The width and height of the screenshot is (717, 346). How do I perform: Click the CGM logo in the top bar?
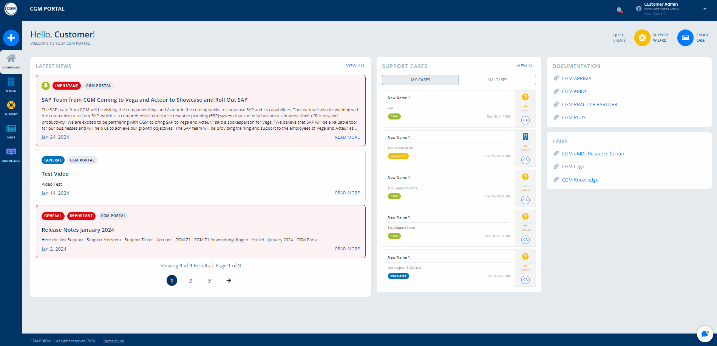pos(10,8)
